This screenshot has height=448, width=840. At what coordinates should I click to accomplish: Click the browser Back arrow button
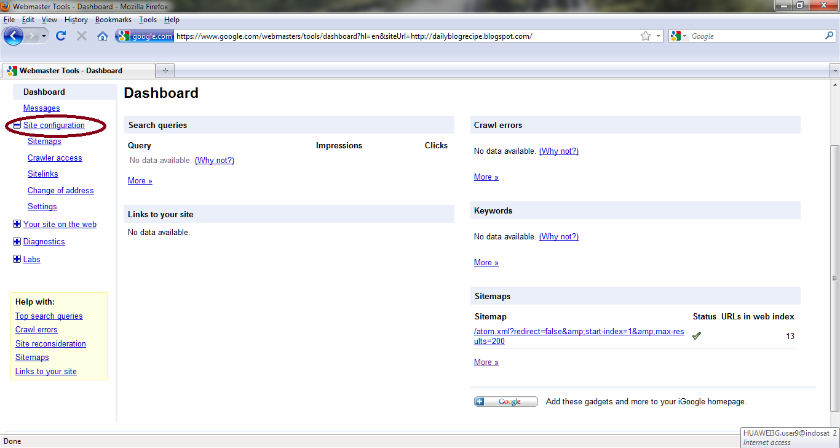point(14,36)
